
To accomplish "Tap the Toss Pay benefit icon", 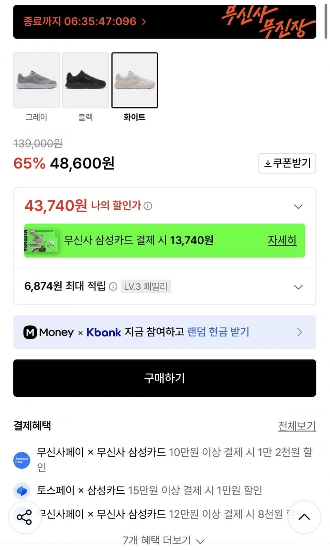I will [22, 490].
